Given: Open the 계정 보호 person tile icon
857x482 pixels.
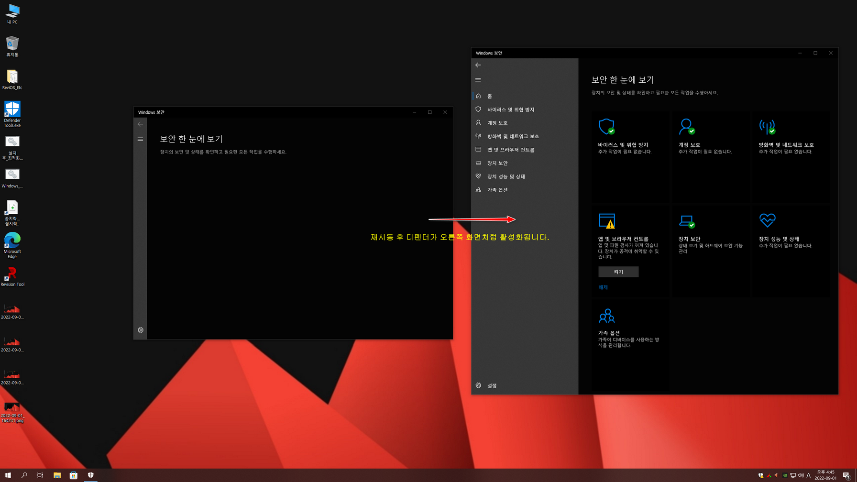Looking at the screenshot, I should [x=687, y=127].
